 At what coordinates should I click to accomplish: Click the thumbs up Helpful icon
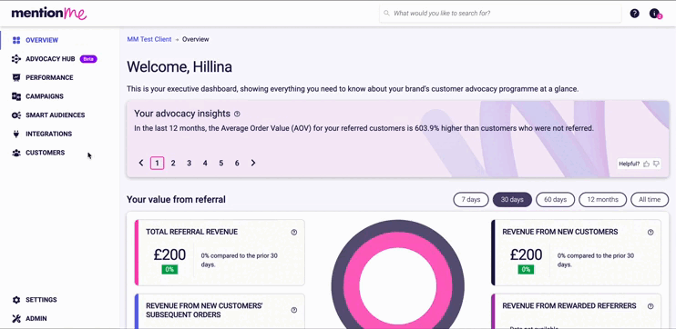[x=646, y=164]
